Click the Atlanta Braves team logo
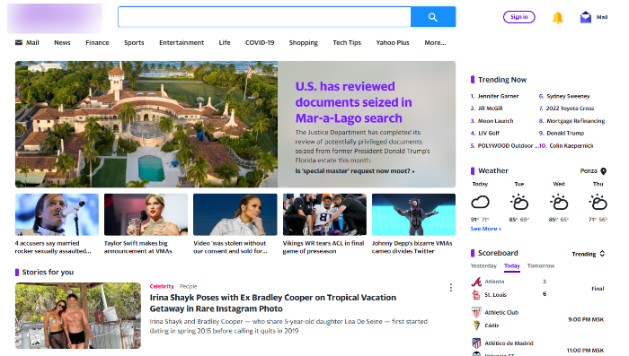Screen dimensions: 629x356 [x=476, y=282]
